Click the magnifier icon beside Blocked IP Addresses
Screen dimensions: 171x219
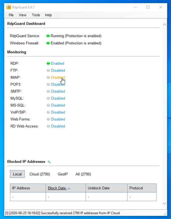(49, 162)
